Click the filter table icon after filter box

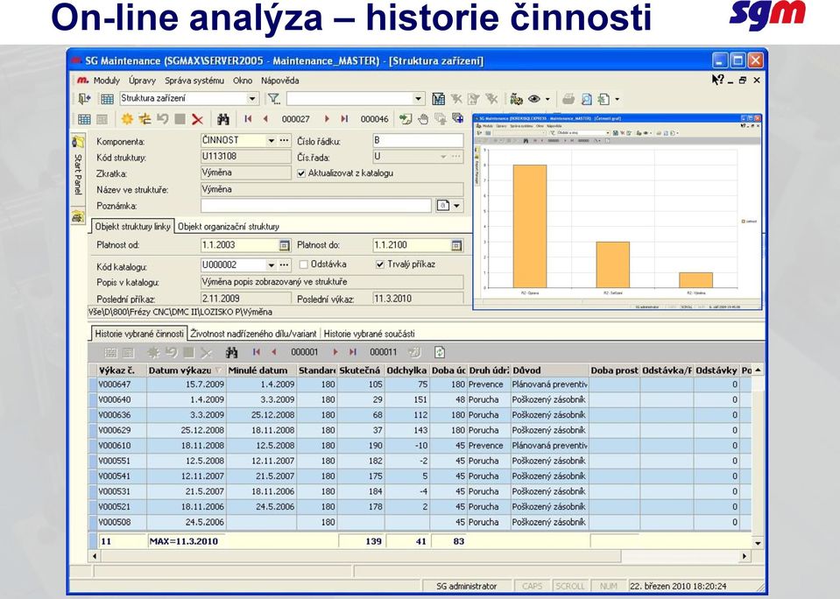[x=439, y=99]
